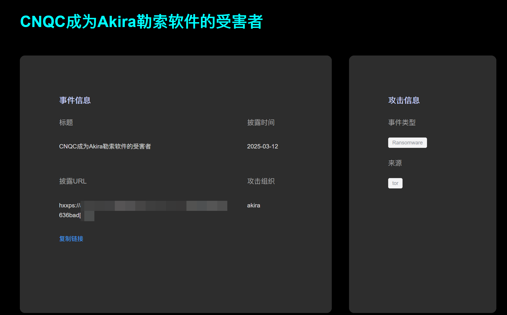Select the Ransomware event type tag
The width and height of the screenshot is (507, 315).
coord(407,143)
